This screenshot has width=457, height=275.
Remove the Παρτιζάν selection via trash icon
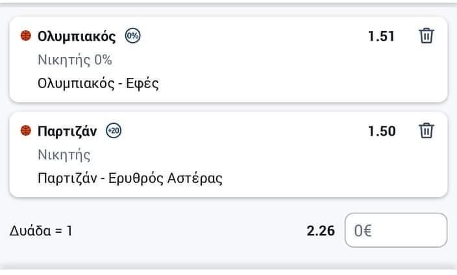point(426,130)
